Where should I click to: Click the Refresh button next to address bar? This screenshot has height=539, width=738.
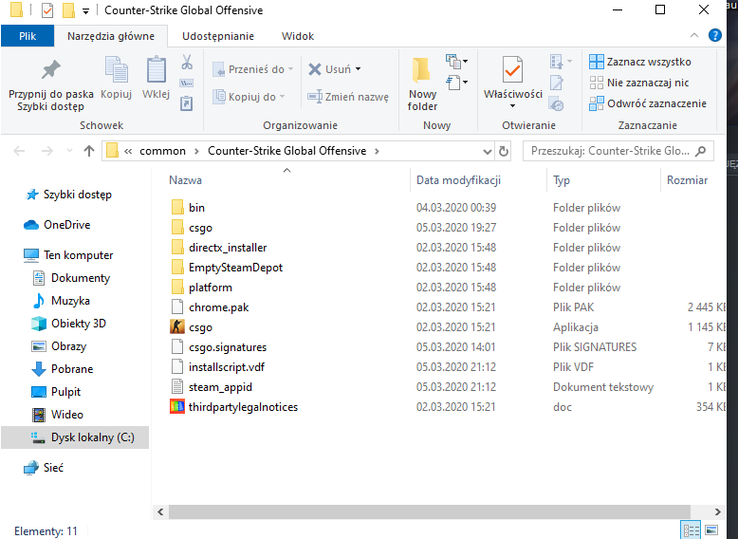(x=504, y=151)
